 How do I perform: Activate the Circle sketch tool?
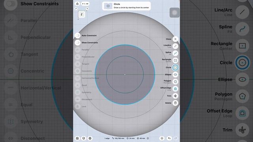click(x=175, y=67)
